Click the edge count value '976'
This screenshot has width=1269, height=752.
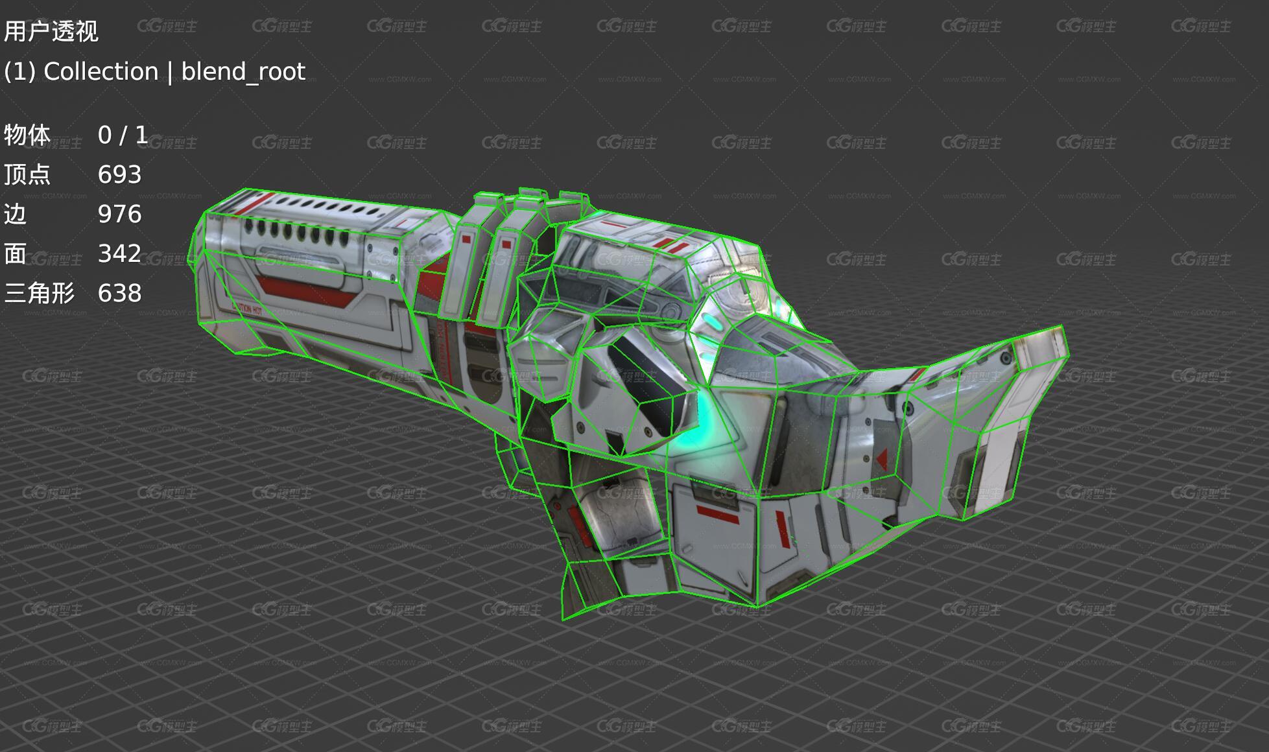click(x=119, y=215)
